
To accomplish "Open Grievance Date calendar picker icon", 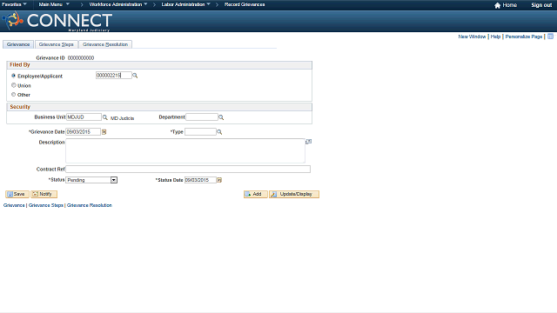I will (104, 132).
